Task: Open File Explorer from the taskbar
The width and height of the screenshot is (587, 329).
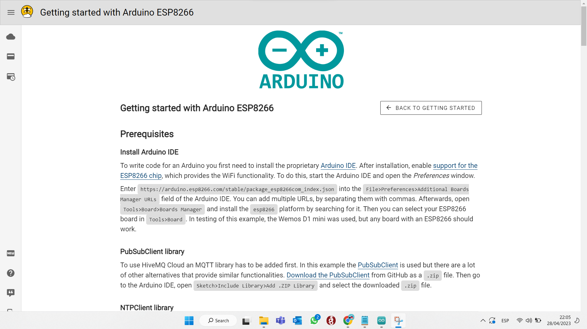Action: [264, 320]
